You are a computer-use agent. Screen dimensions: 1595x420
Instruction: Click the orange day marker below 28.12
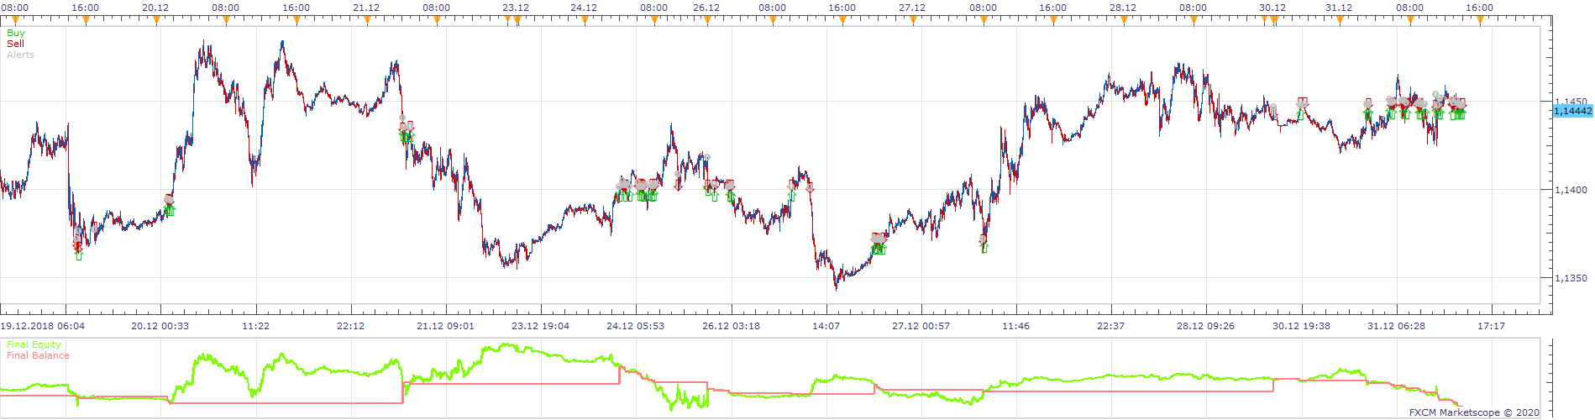1124,21
